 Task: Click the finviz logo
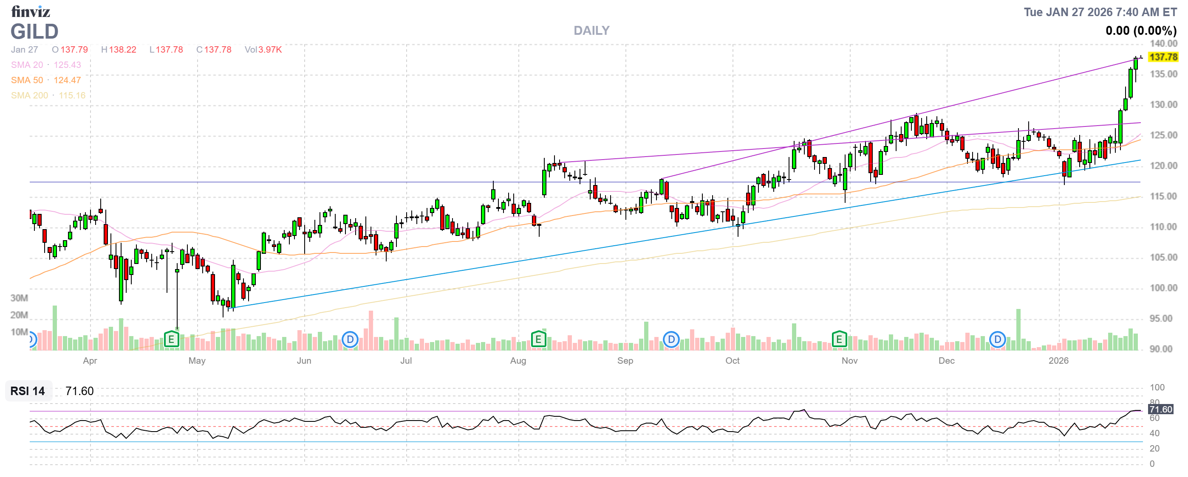(31, 11)
